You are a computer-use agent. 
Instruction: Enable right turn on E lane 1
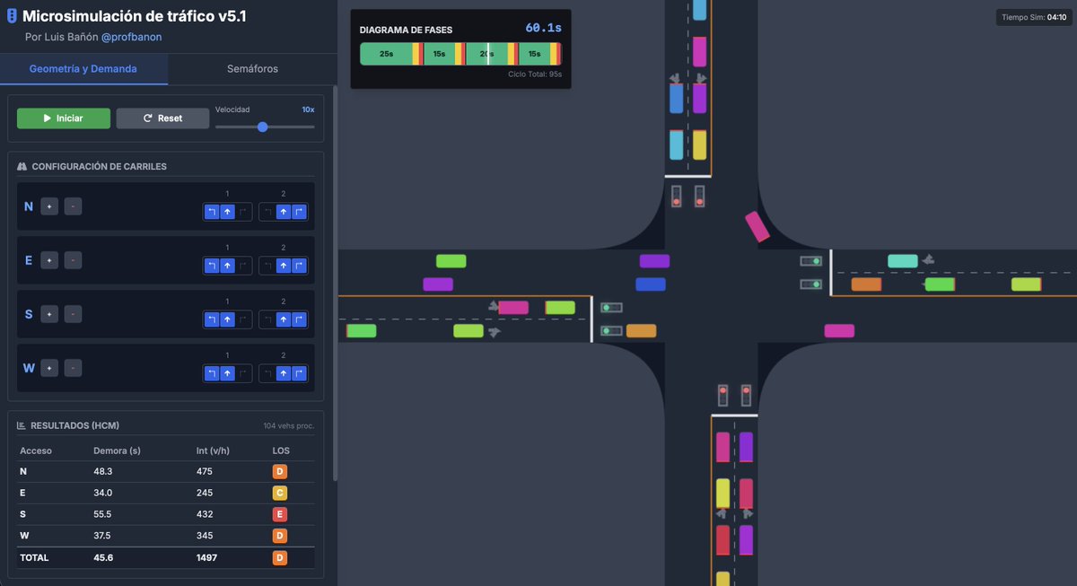tap(242, 266)
